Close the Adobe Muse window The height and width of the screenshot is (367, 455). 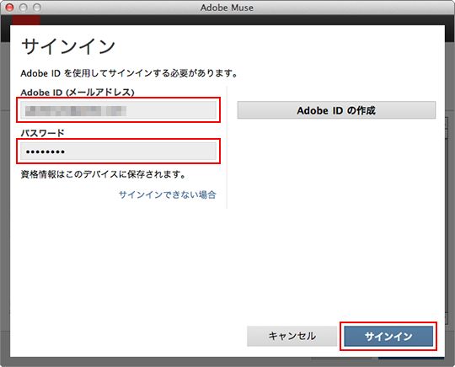click(9, 8)
